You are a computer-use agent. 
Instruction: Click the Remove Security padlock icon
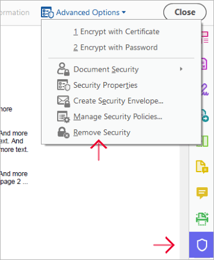tap(63, 132)
